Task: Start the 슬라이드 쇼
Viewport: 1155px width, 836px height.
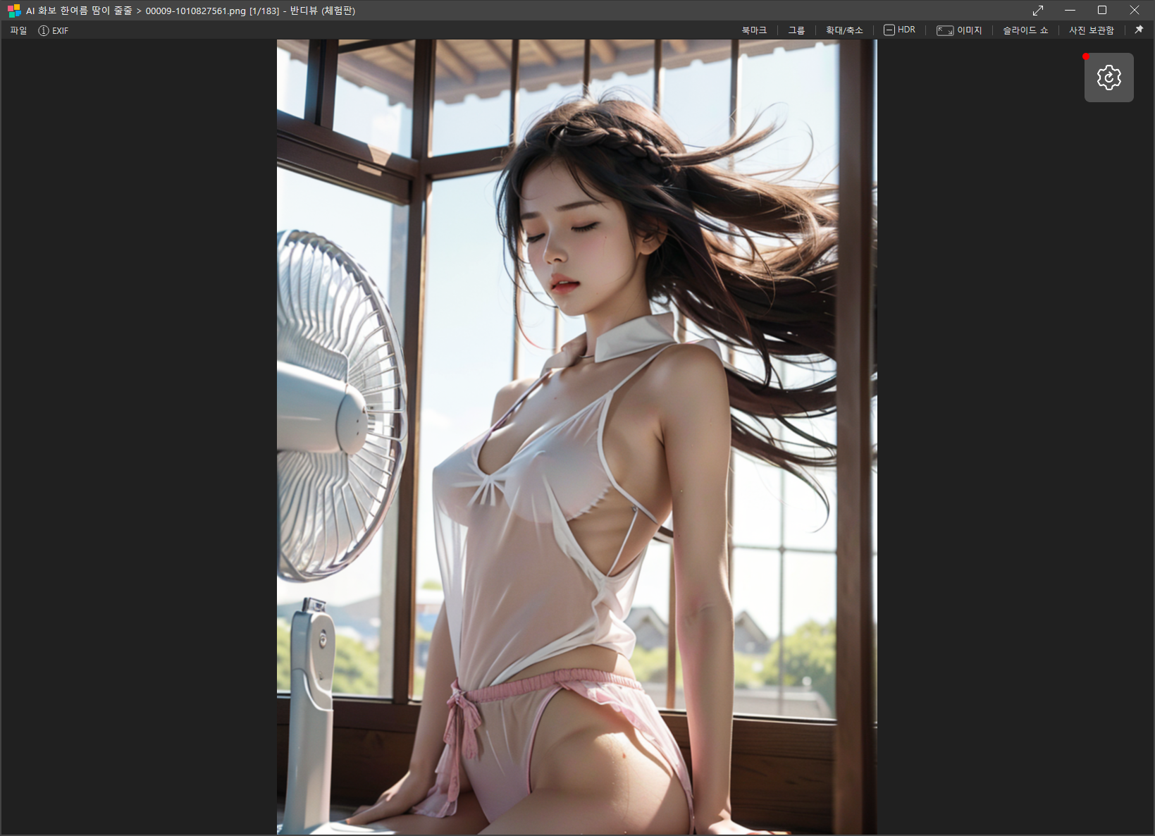Action: pos(1025,30)
